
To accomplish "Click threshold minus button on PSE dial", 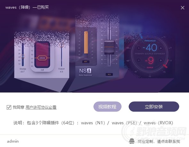I will pyautogui.click(x=139, y=48).
